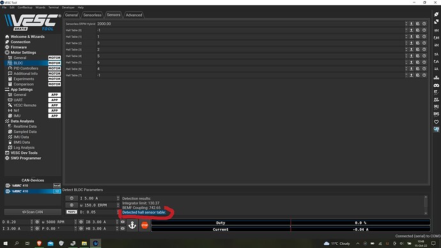441x248 pixels.
Task: Run IB 3.00 A brake current button
Action: [122, 222]
